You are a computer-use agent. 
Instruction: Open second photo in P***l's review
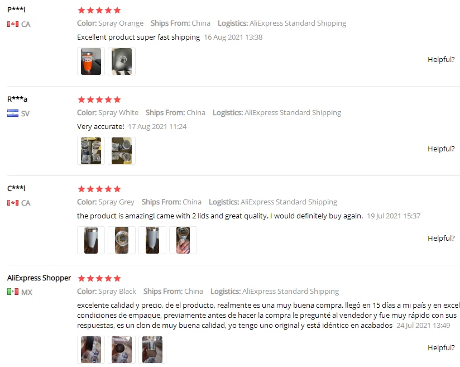122,61
